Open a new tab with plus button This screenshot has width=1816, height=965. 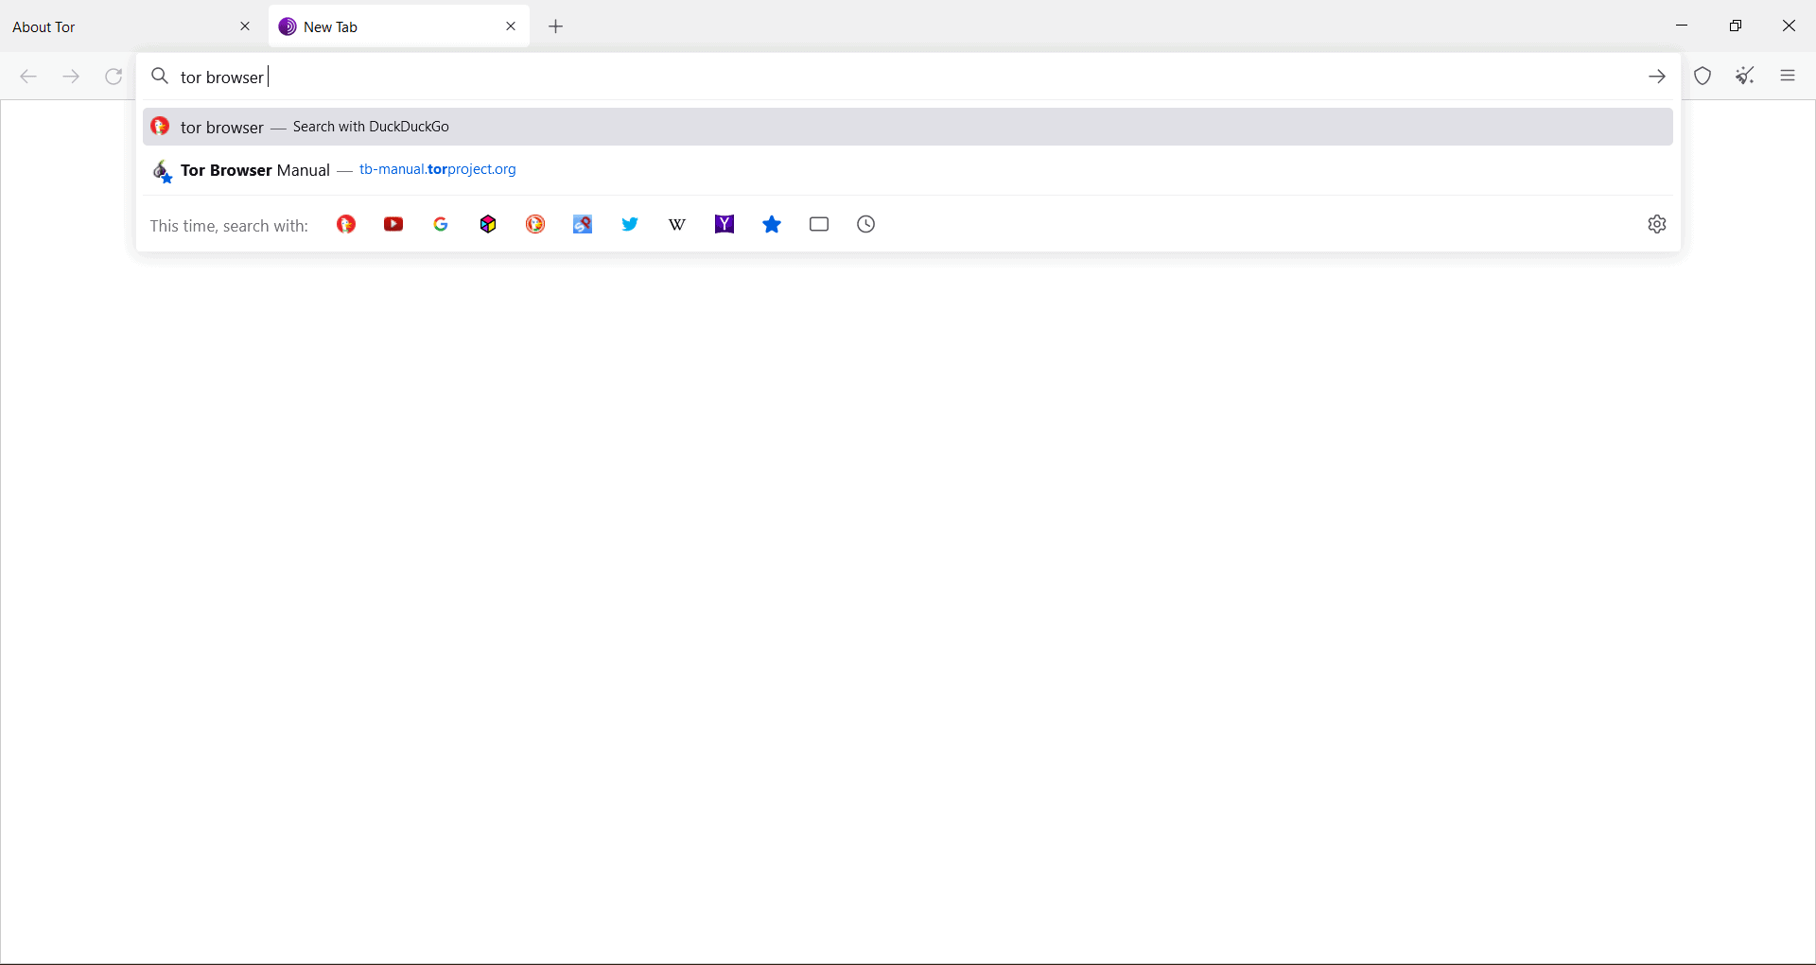pos(556,26)
